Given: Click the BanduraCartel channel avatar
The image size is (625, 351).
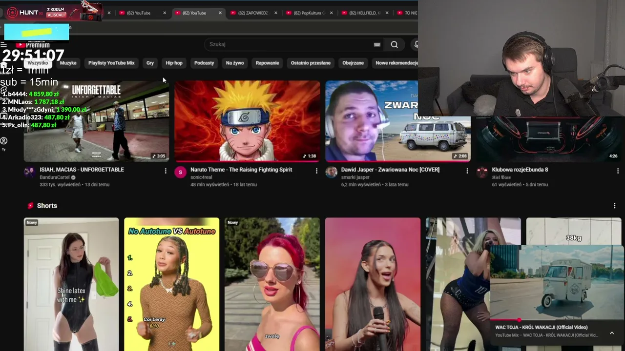Looking at the screenshot, I should click(30, 172).
